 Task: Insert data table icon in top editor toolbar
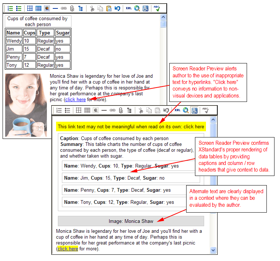(x=38, y=8)
